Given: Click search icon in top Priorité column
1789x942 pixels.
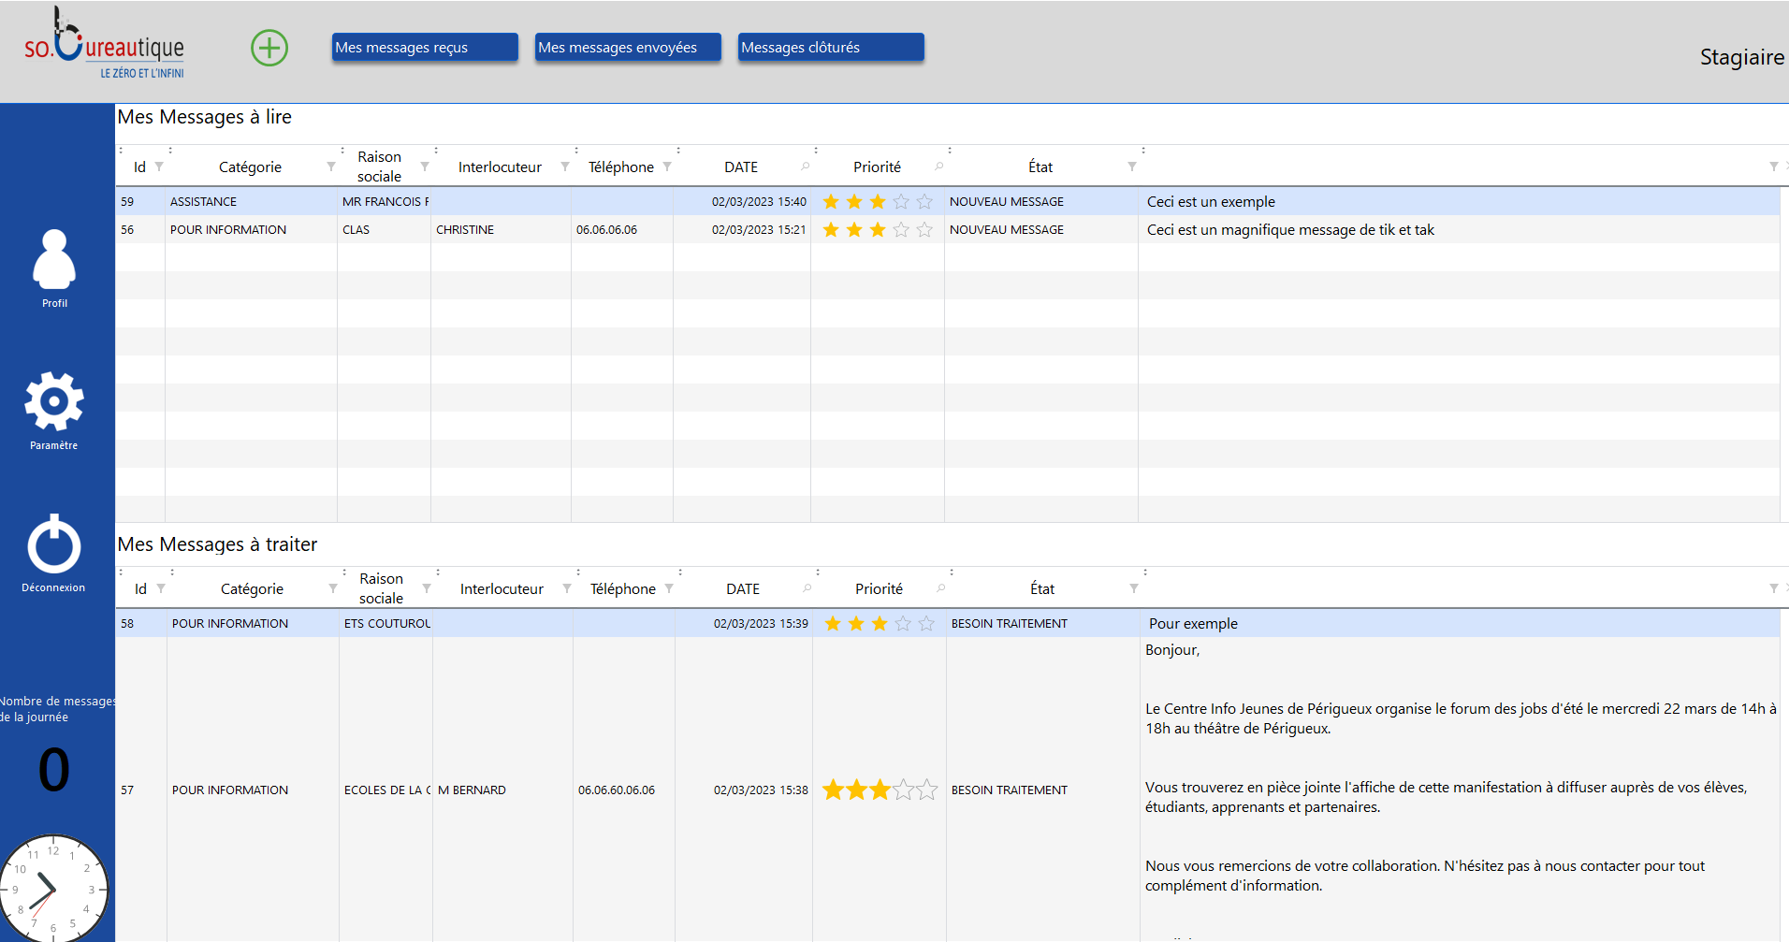Looking at the screenshot, I should 938,167.
